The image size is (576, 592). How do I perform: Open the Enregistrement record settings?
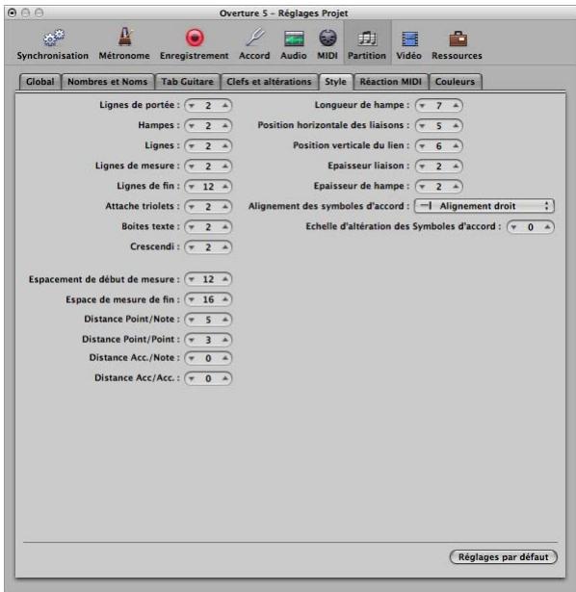pyautogui.click(x=195, y=44)
